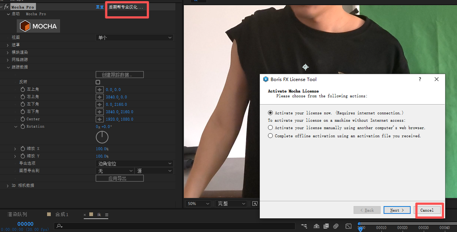Open the 50% zoom level dropdown
Screen dimensions: 457x232
(198, 203)
